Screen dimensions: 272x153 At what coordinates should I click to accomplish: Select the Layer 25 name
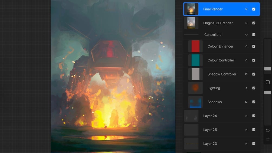(210, 130)
